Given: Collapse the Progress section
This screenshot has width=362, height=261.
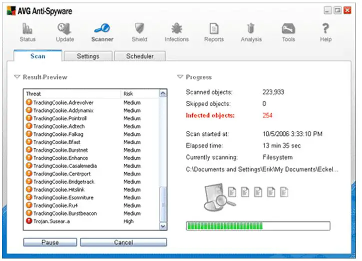Looking at the screenshot, I should tap(180, 77).
